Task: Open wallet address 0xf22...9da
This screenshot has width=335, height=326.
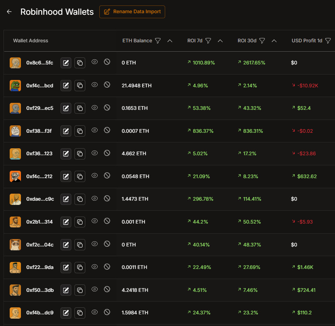Action: 40,267
